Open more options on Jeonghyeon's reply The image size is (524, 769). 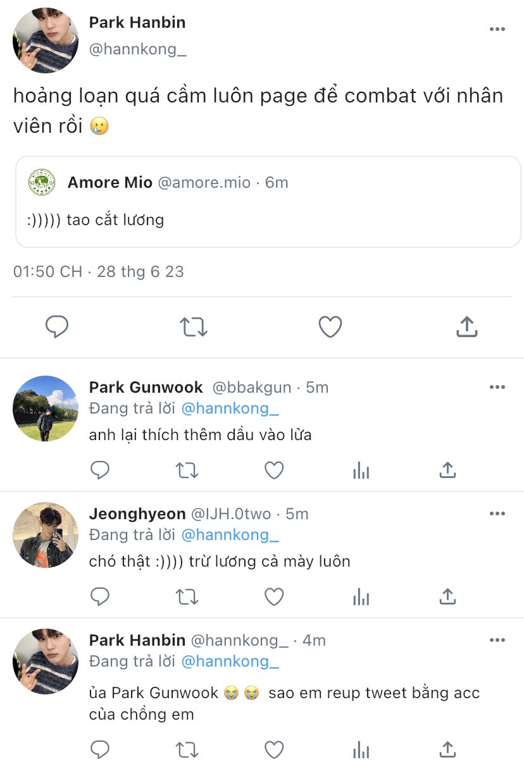tap(497, 514)
